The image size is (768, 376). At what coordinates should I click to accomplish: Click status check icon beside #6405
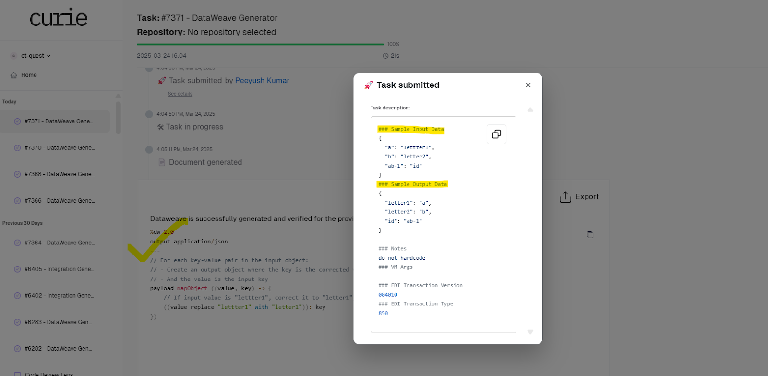coord(17,269)
